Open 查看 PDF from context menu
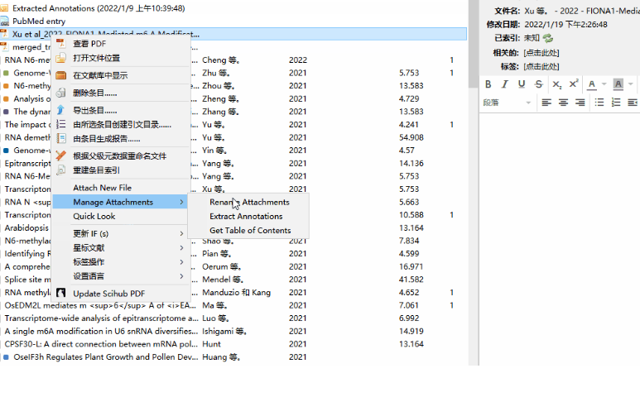 point(121,44)
